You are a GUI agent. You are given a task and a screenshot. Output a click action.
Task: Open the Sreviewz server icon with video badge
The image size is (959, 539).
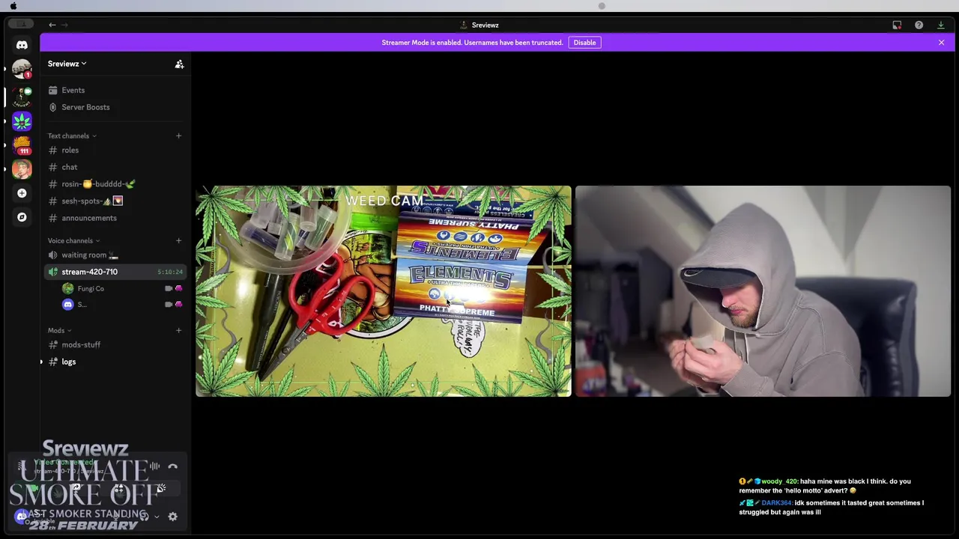(22, 97)
